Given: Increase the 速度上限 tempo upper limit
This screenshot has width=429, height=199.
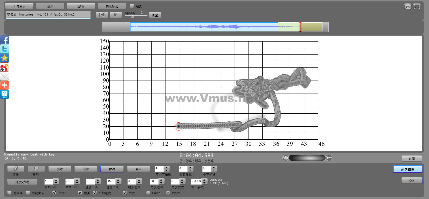Looking at the screenshot, I should coord(118,180).
